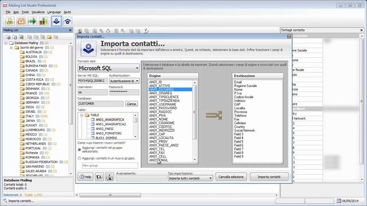The image size is (367, 206).
Task: Open the Formato dati Microsoft SQL dropdown
Action: (137, 68)
